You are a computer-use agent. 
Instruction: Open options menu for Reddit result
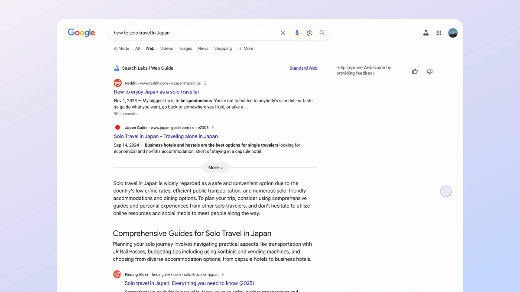click(x=205, y=83)
